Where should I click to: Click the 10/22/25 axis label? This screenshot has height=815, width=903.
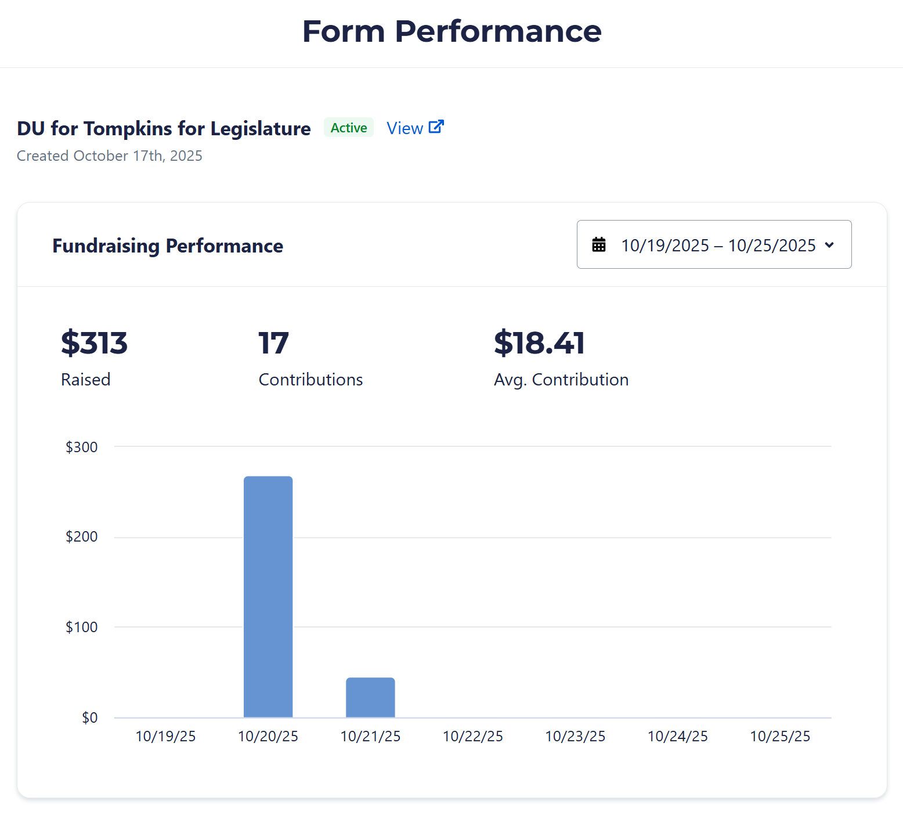pyautogui.click(x=473, y=737)
